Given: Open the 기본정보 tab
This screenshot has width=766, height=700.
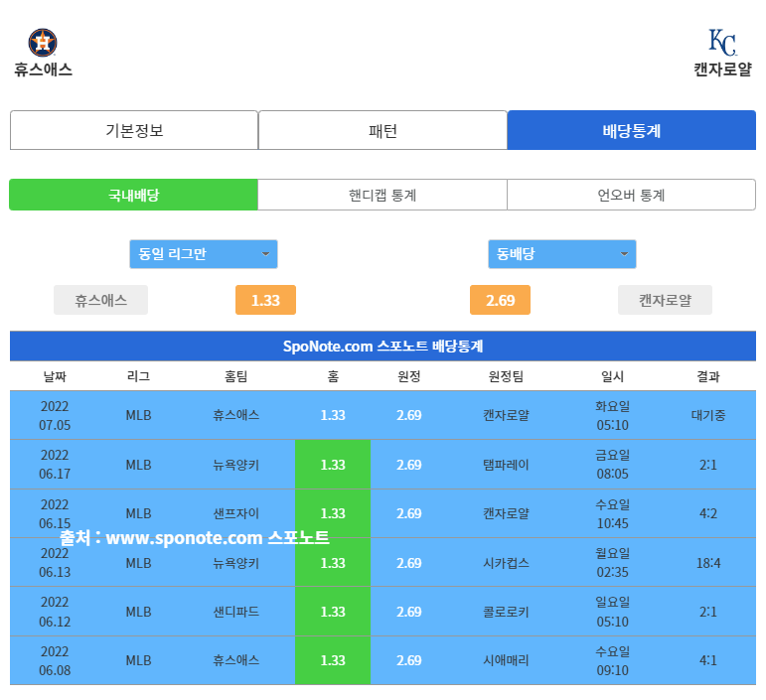Looking at the screenshot, I should 134,130.
